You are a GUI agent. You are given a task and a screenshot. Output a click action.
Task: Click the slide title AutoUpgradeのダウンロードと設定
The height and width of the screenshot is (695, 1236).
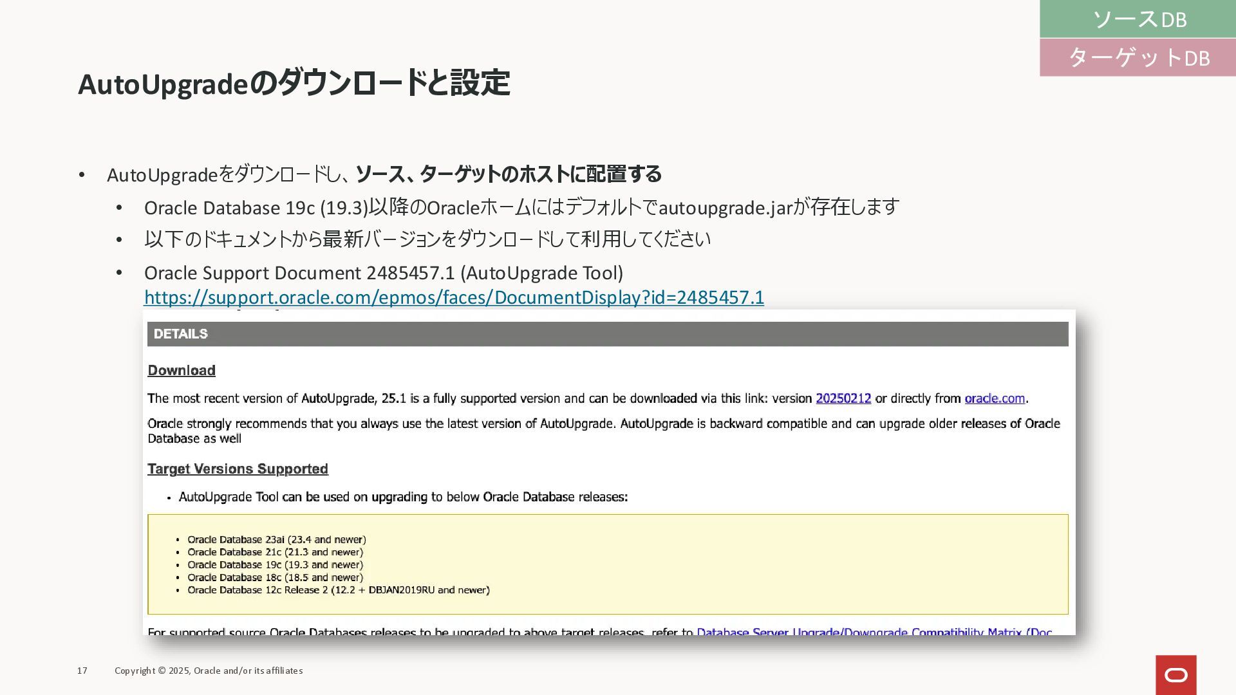[294, 84]
